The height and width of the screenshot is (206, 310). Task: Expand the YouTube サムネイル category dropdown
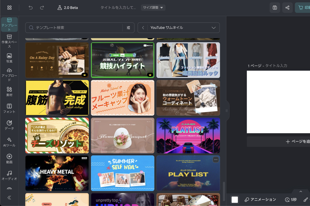tap(213, 28)
